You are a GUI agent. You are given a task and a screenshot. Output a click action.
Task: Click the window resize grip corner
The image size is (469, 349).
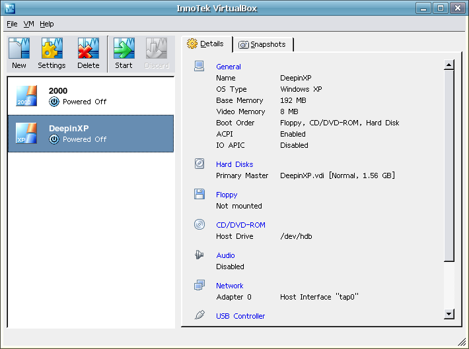click(x=462, y=342)
